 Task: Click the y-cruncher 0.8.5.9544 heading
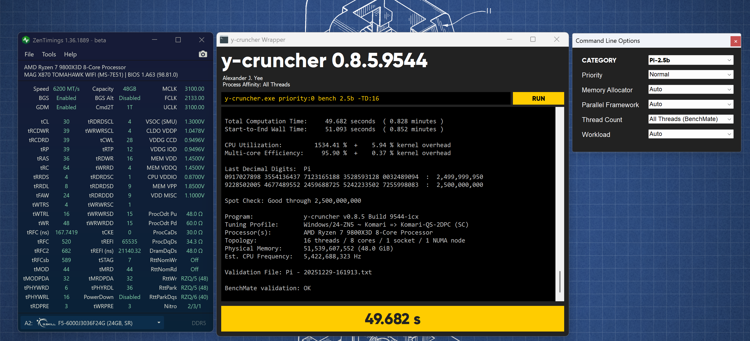click(x=324, y=60)
